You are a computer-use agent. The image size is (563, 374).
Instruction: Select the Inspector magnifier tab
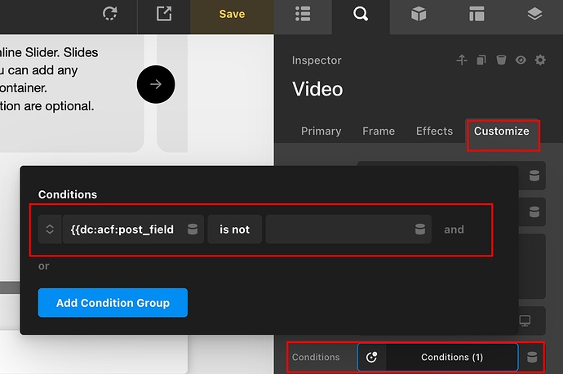[x=361, y=14]
